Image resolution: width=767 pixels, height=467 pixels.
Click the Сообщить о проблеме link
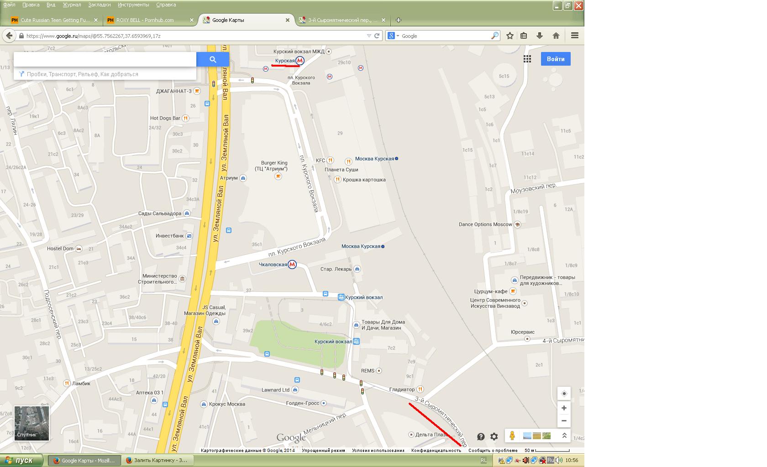pyautogui.click(x=493, y=451)
